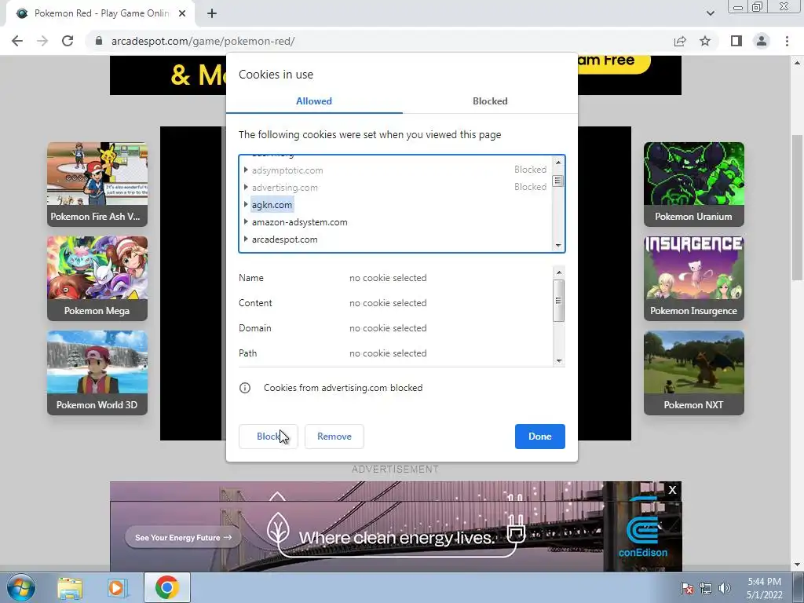Select adsymptotic.com in the cookie list
The width and height of the screenshot is (804, 603).
pos(287,170)
